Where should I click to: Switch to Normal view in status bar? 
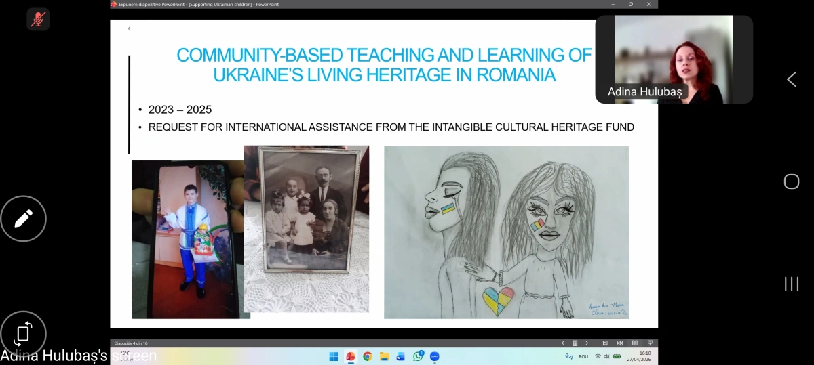tap(604, 343)
